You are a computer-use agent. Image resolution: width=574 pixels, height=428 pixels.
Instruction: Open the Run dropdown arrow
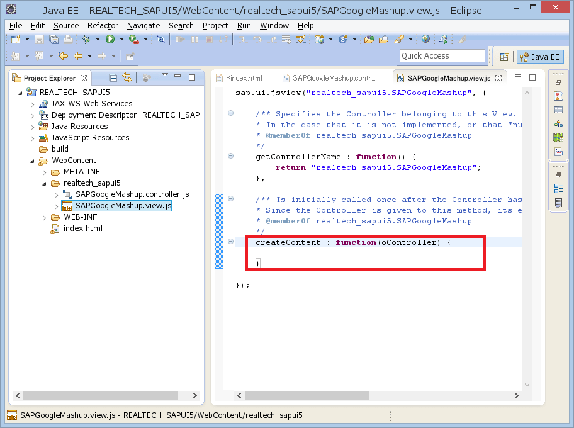click(121, 39)
